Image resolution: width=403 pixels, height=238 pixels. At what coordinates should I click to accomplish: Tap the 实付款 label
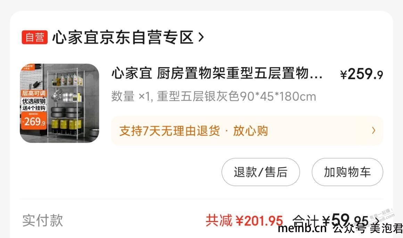pyautogui.click(x=43, y=221)
